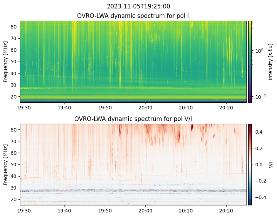Select the 20:00 tick under the top plot

pos(145,108)
